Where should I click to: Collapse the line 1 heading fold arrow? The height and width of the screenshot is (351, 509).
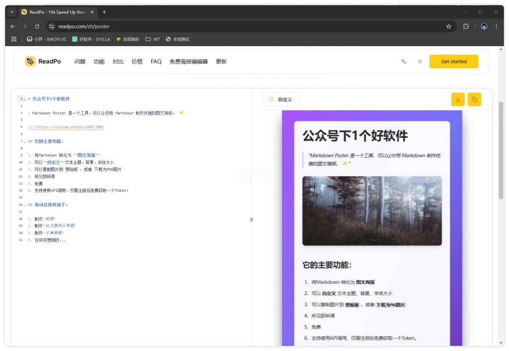[x=25, y=99]
